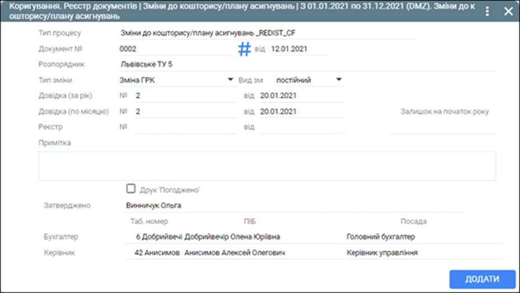Select the document date field 12.01.2021
Screen dimensions: 520x293
coord(299,49)
